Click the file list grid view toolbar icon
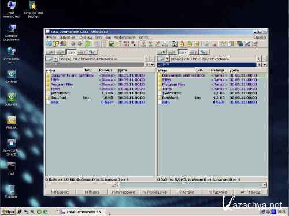This screenshot has height=216, width=289. pos(97,44)
